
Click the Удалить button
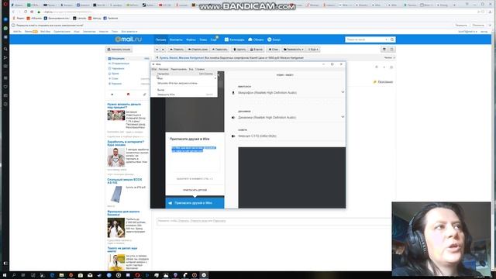[239, 50]
